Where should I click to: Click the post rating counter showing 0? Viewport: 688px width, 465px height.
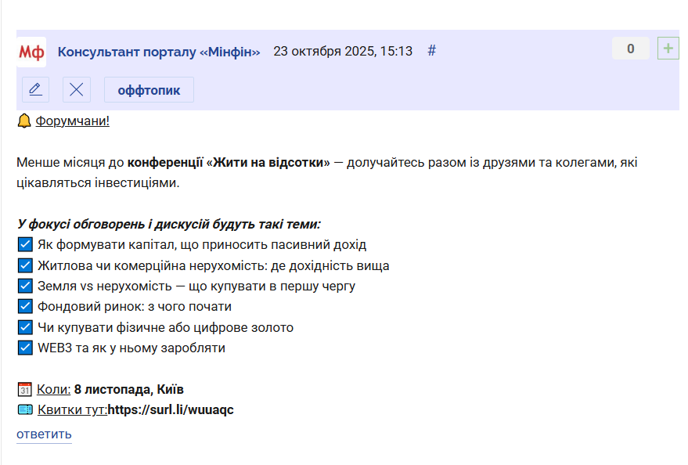pos(631,49)
